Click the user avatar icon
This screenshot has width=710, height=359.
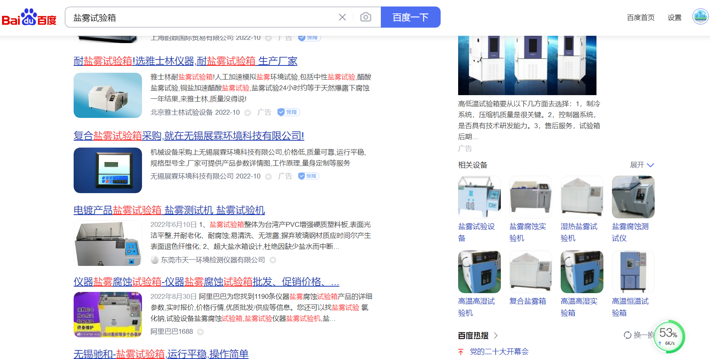(x=701, y=17)
